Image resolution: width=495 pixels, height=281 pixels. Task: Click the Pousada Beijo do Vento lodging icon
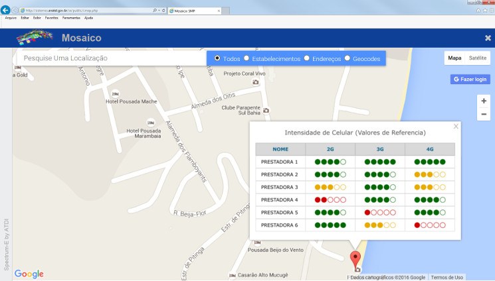click(258, 243)
